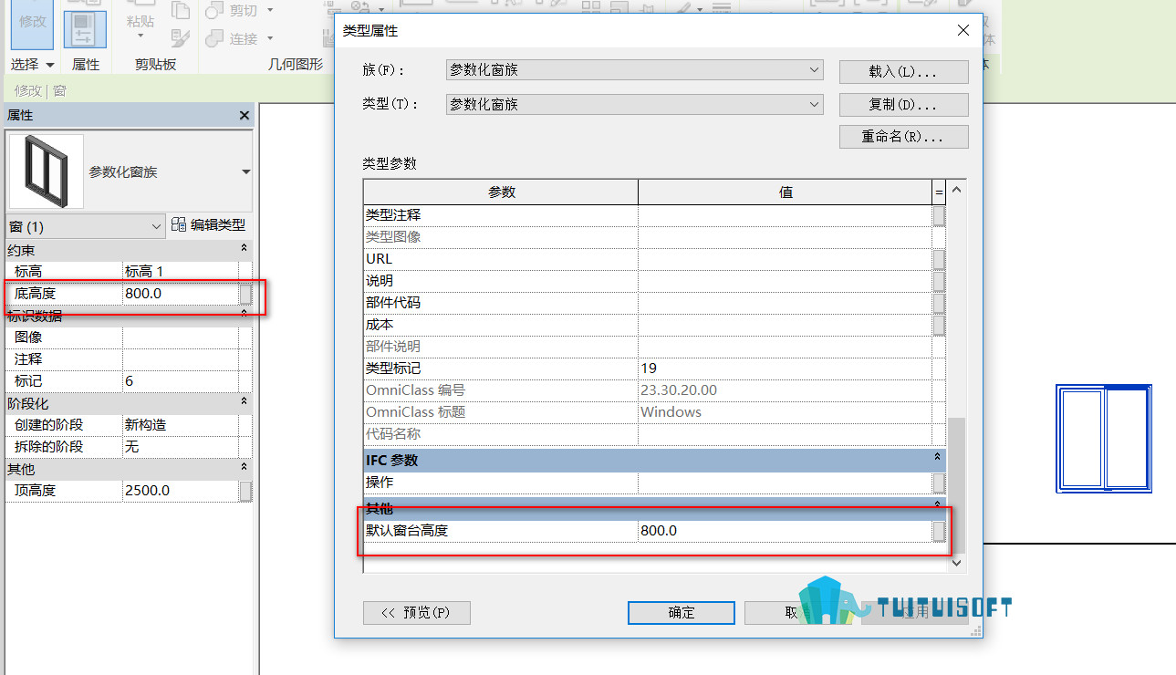Click the 默认窗台高度 value field
This screenshot has height=675, width=1176.
(785, 531)
